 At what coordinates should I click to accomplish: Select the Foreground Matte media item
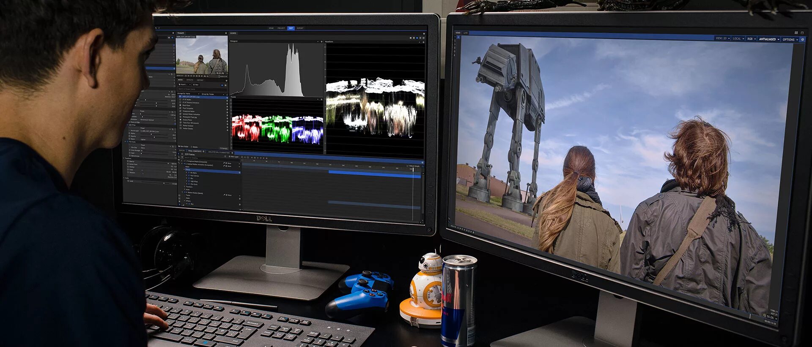(188, 111)
